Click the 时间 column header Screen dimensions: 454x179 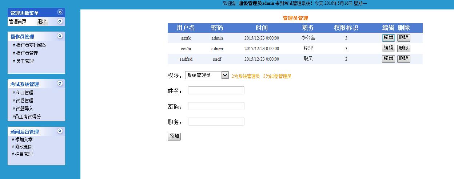click(262, 28)
